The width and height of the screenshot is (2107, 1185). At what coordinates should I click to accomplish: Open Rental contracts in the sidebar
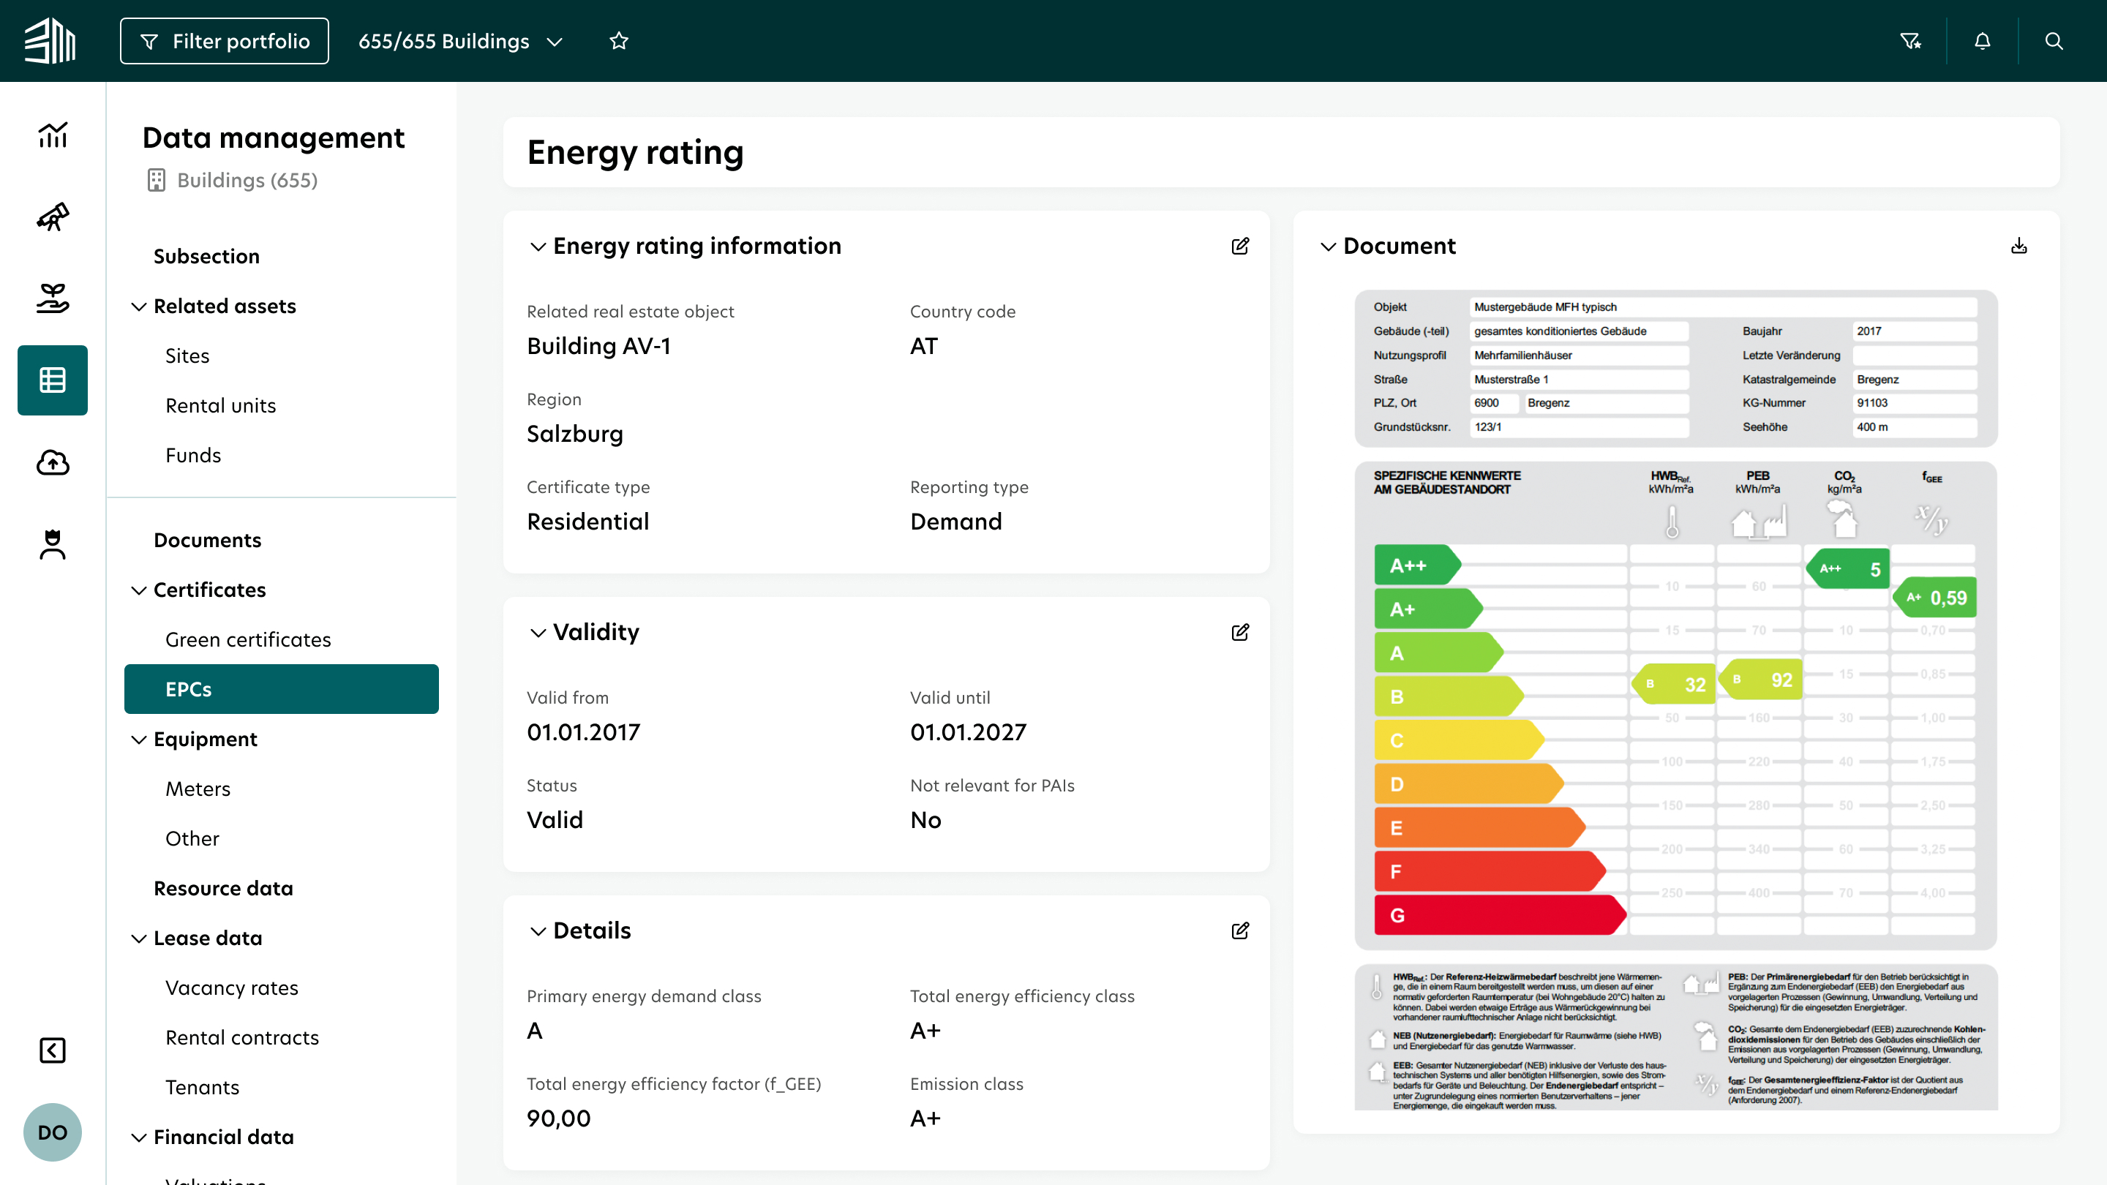click(242, 1038)
